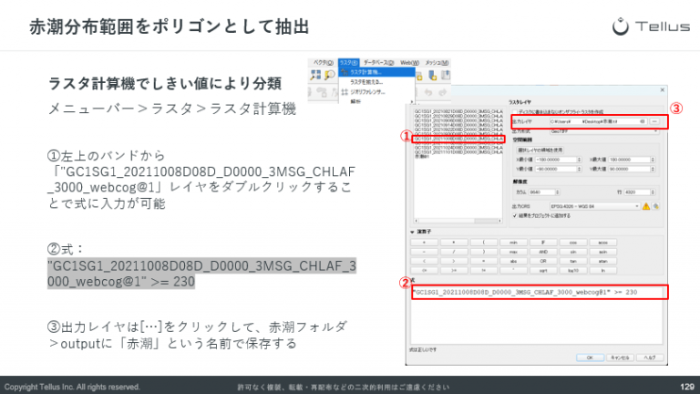Screen dimensions: 700x394
Task: Click the yellow magnifier zoom icon
Action: tap(329, 75)
